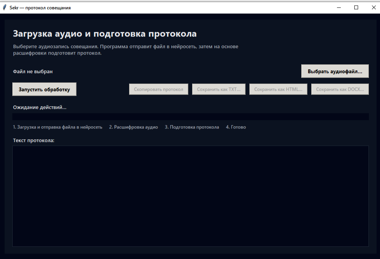Click Сохранить как DOCX

click(340, 89)
